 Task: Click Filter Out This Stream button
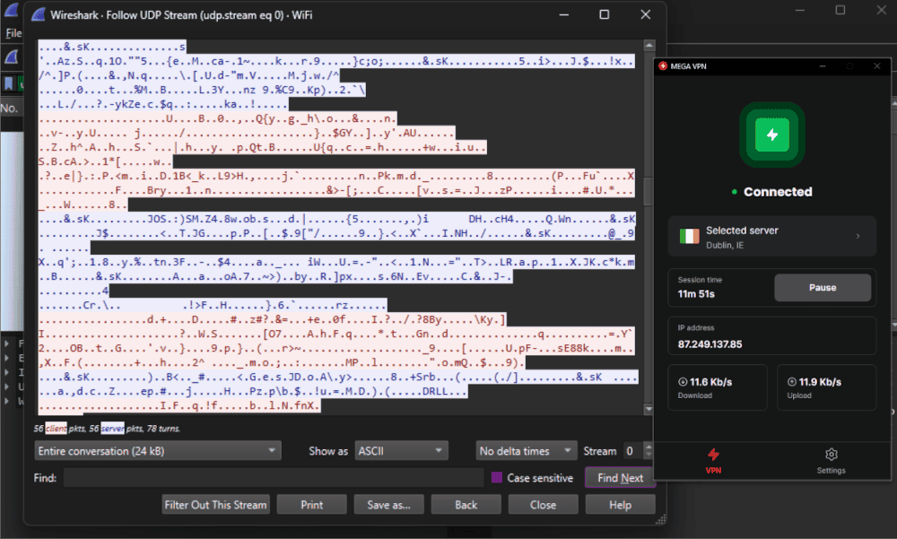pyautogui.click(x=215, y=505)
